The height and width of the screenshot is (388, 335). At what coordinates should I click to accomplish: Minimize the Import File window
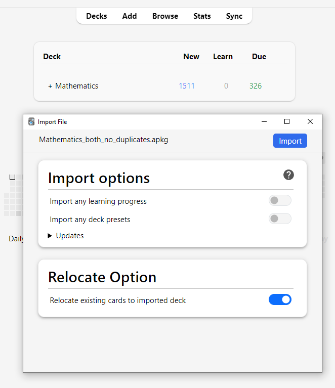point(264,121)
